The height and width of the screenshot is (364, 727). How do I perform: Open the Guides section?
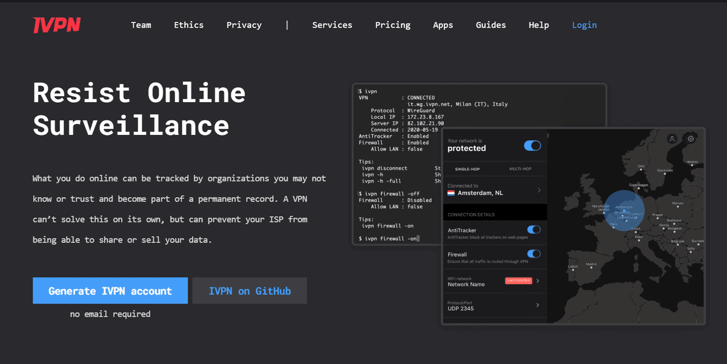(x=491, y=25)
